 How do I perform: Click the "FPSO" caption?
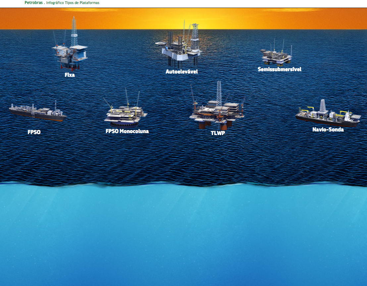34,132
